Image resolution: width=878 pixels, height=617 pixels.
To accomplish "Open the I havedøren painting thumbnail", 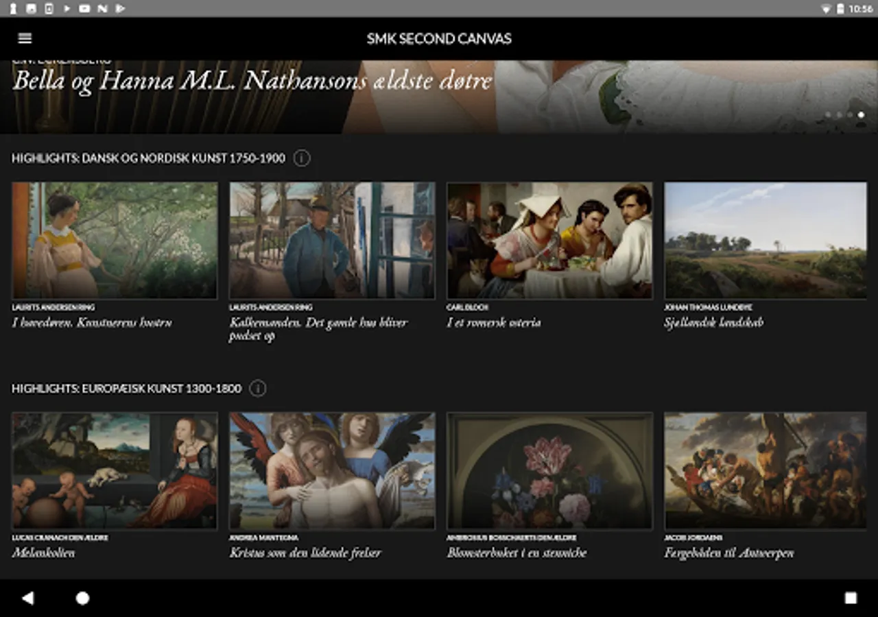I will click(115, 240).
